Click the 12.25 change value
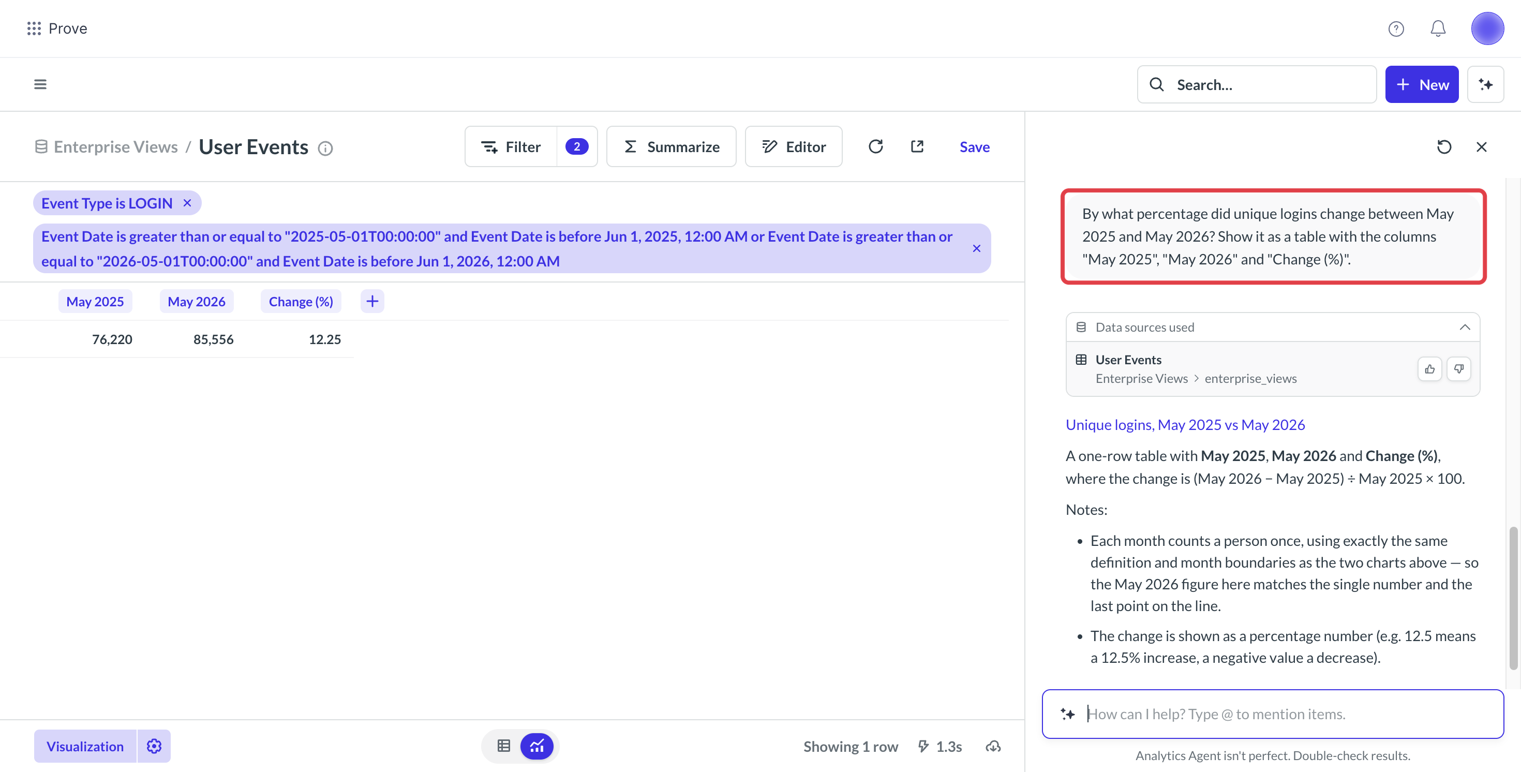This screenshot has height=772, width=1521. (x=325, y=339)
